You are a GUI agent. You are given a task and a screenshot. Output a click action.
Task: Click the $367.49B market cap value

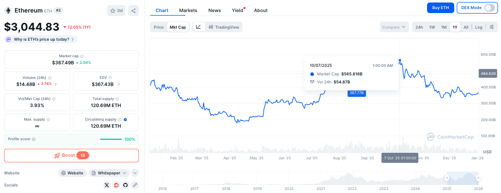[63, 62]
